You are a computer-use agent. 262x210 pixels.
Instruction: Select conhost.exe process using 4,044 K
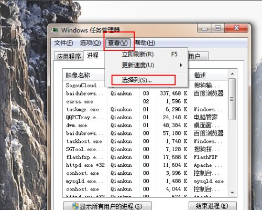coord(145,189)
